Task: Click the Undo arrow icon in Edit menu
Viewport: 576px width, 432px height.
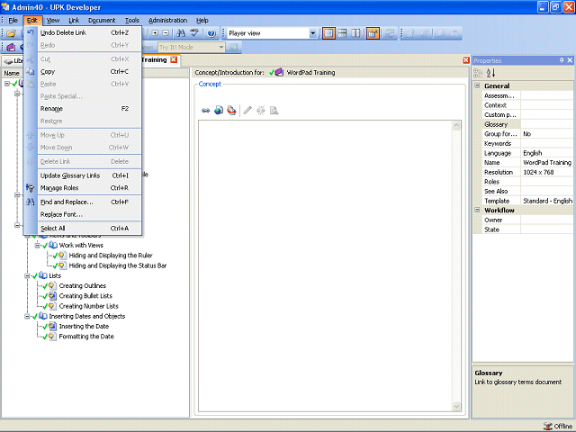Action: tap(30, 32)
